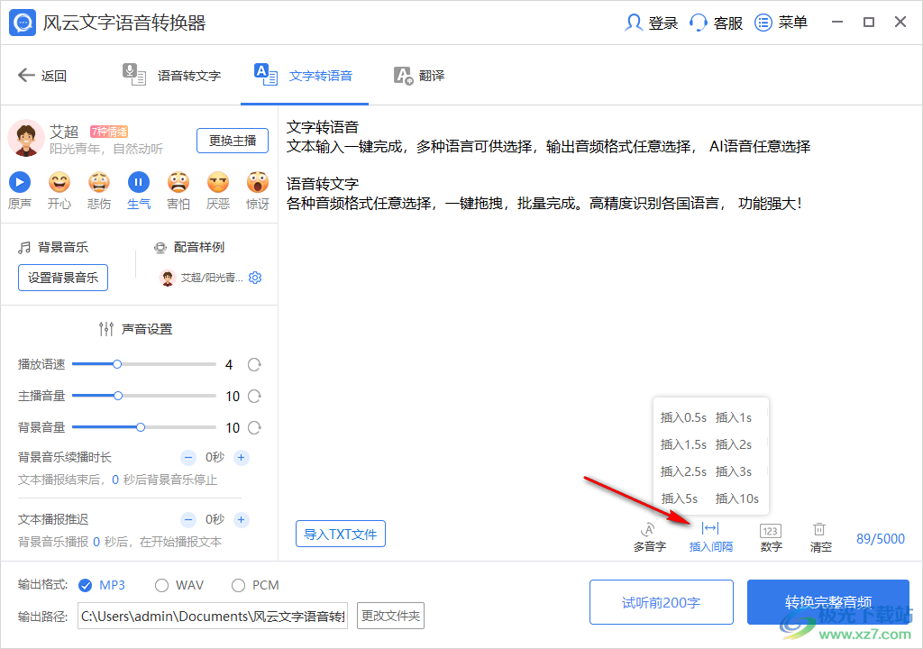Click the 多音字 tool icon
923x649 pixels.
click(x=649, y=529)
